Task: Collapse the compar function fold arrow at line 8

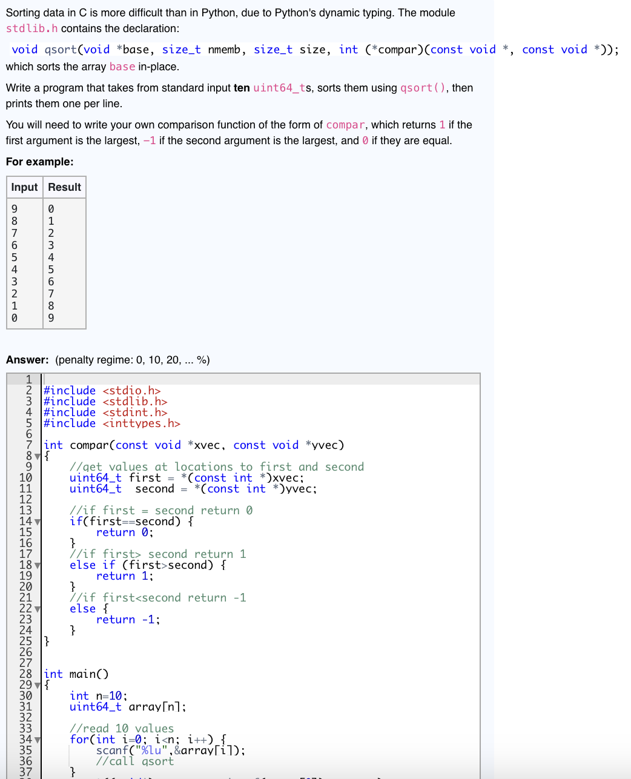Action: tap(38, 456)
